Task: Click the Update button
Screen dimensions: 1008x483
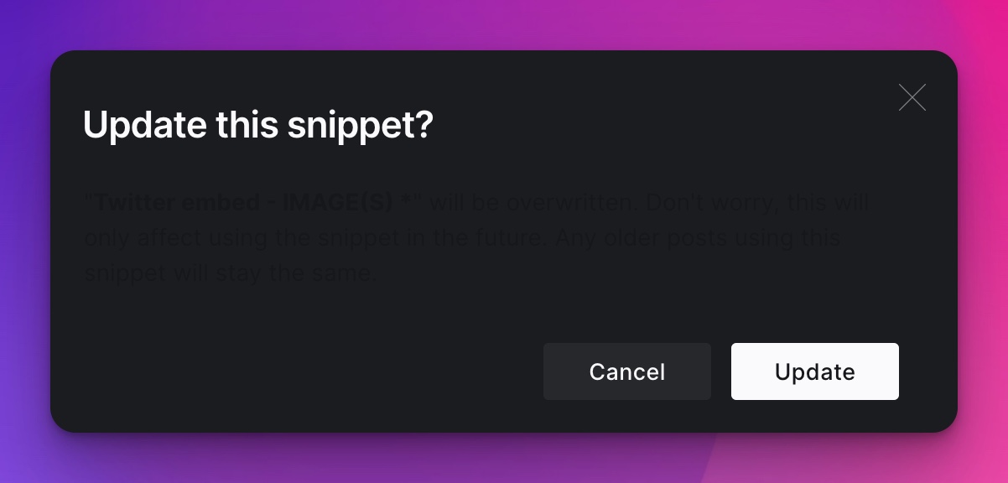Action: [x=815, y=371]
